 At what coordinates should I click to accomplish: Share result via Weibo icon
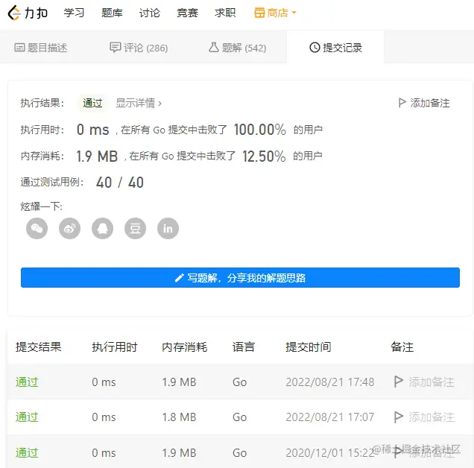69,228
